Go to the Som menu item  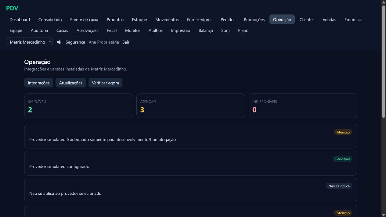[225, 30]
